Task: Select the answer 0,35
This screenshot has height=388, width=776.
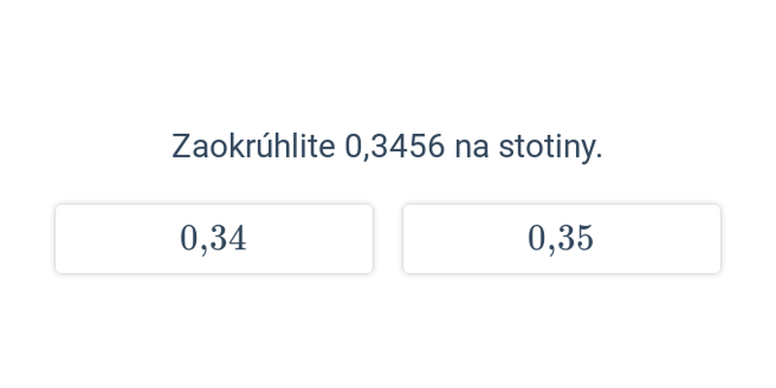Action: [x=562, y=239]
